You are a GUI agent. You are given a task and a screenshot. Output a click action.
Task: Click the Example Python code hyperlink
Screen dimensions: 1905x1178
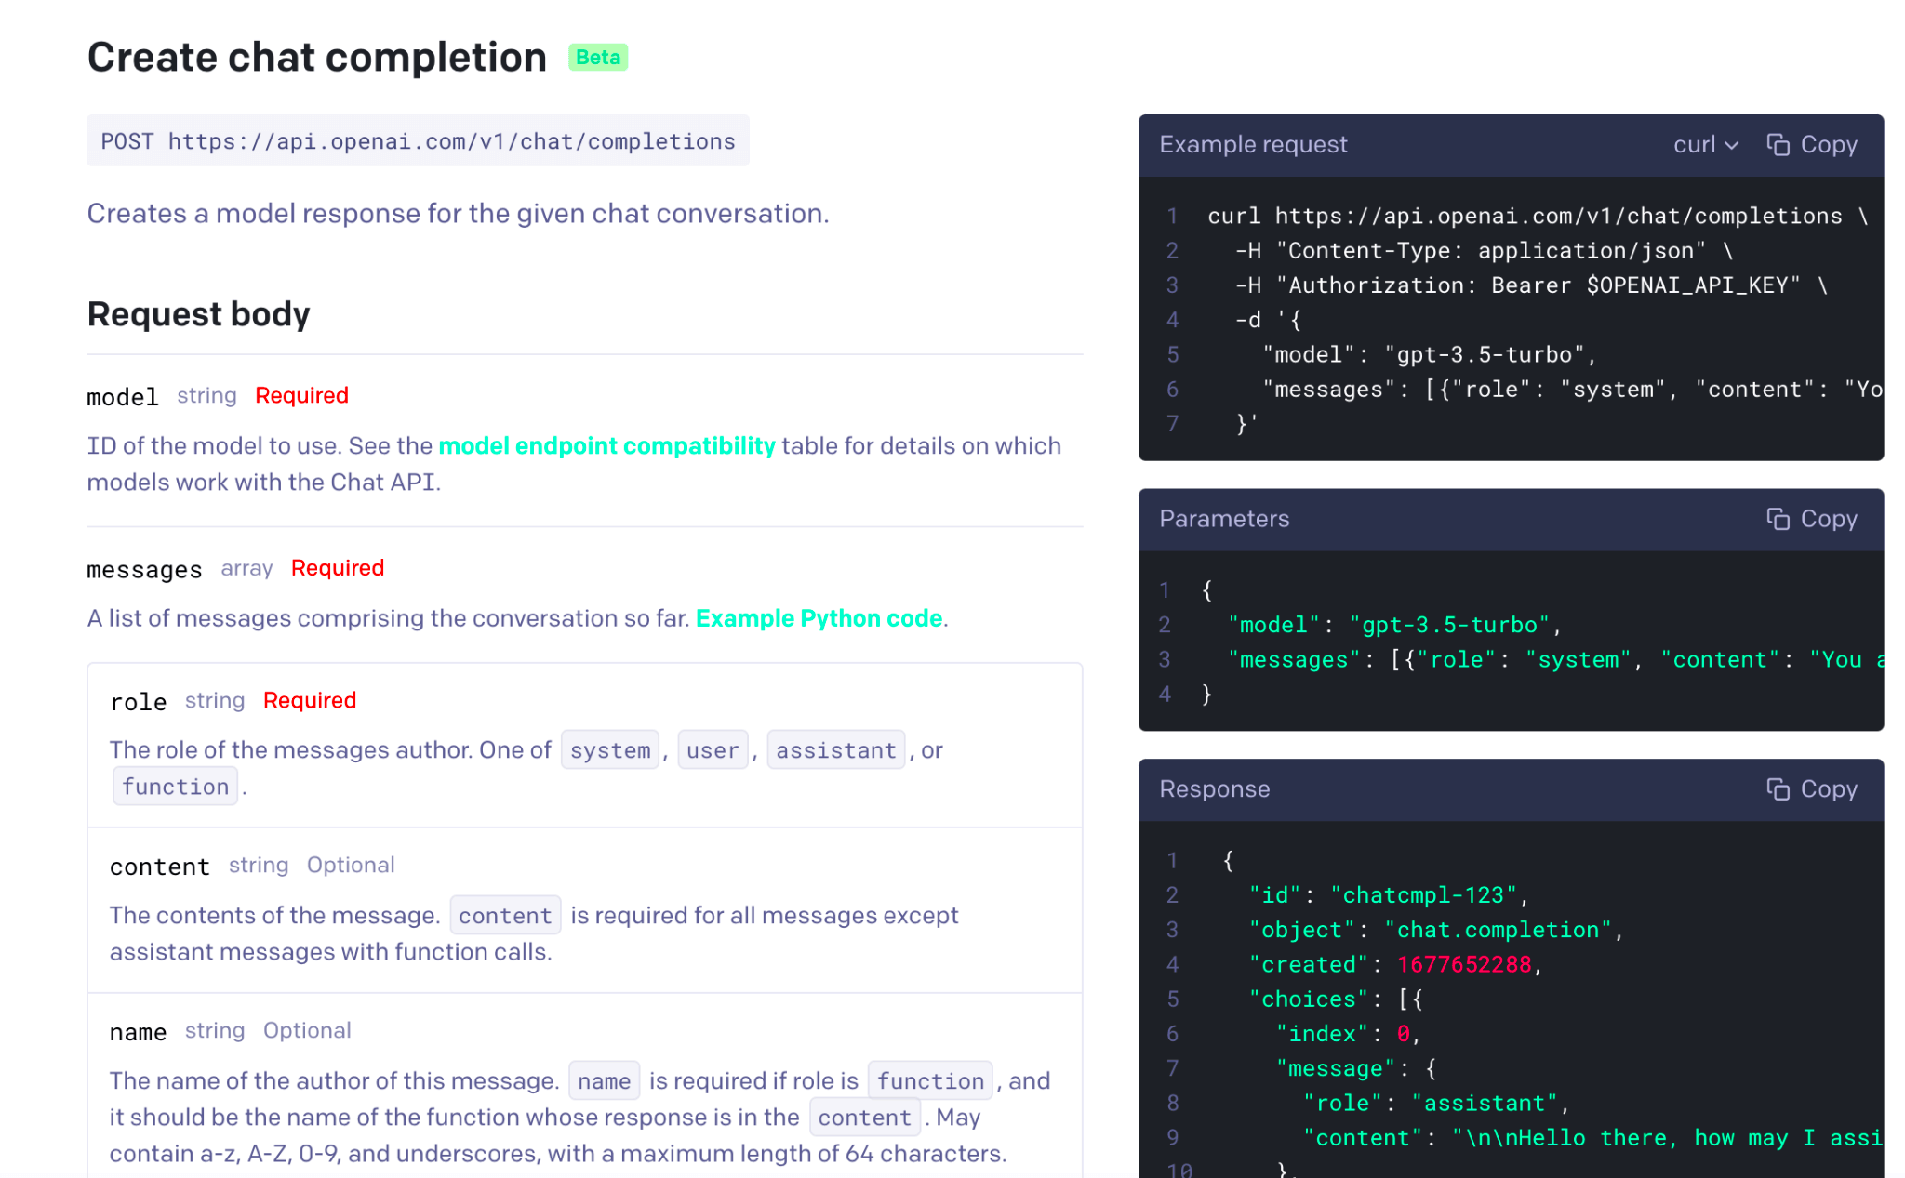pyautogui.click(x=817, y=616)
